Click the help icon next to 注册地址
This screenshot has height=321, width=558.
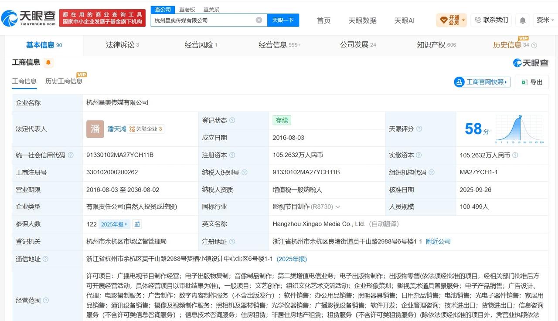click(232, 242)
